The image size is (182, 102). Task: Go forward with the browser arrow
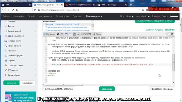[x=8, y=10]
